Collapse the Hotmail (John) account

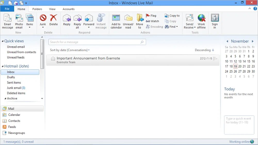click(3, 66)
